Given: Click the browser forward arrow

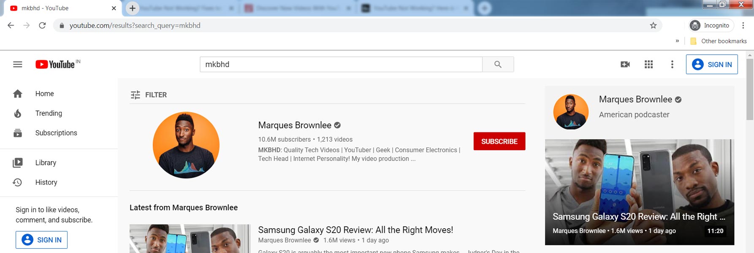Looking at the screenshot, I should [27, 25].
